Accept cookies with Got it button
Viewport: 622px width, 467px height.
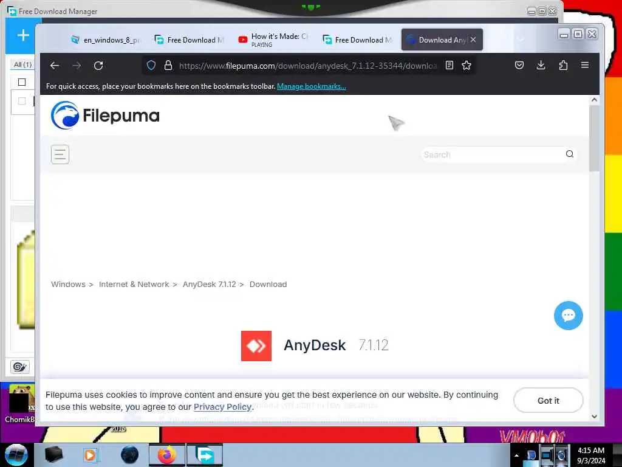click(x=549, y=401)
